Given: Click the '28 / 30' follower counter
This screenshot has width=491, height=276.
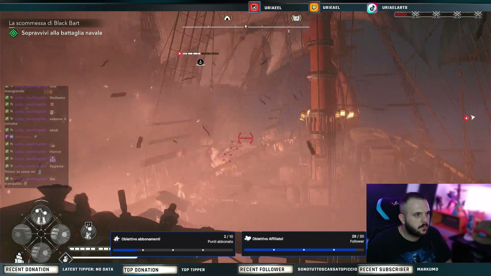Looking at the screenshot, I should point(358,236).
